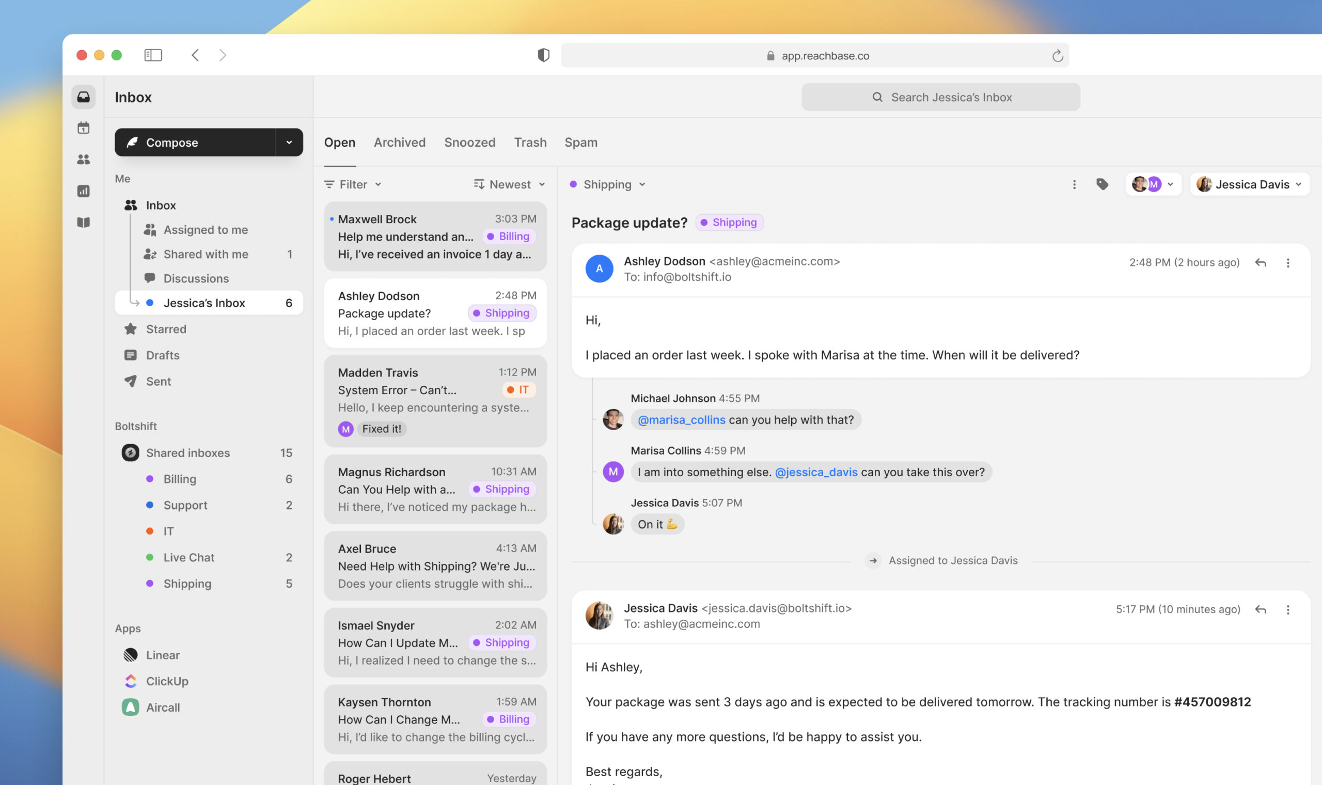
Task: Open the Shipping label dropdown above the thread
Action: pyautogui.click(x=608, y=184)
